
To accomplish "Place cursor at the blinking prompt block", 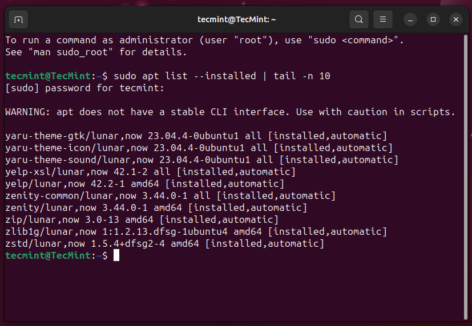I will coord(116,255).
